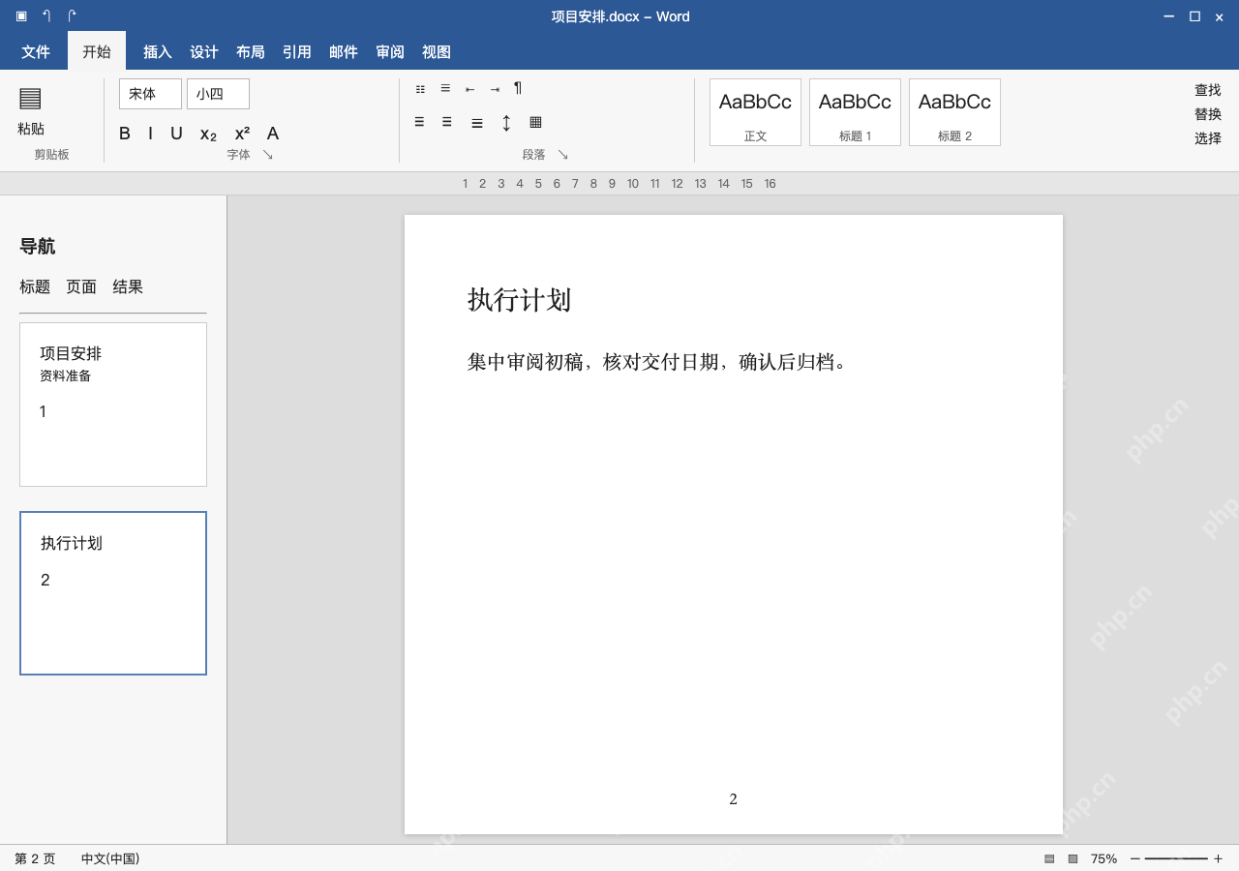
Task: Switch to print layout view icon
Action: (1049, 858)
